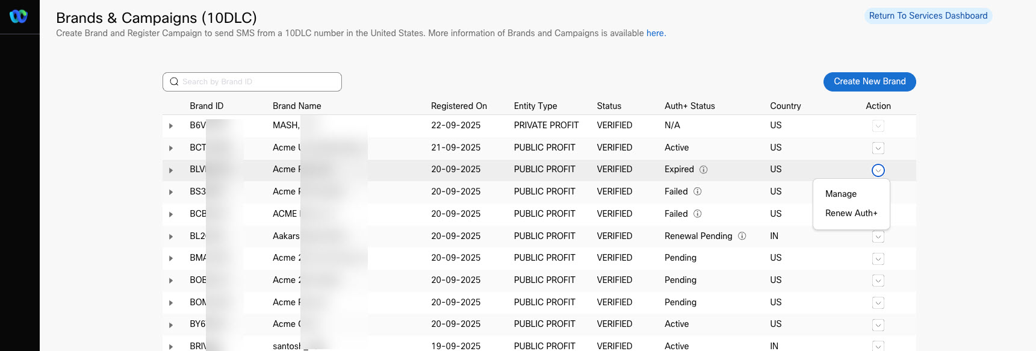1036x351 pixels.
Task: Open the action dropdown for the MASH brand
Action: click(x=878, y=126)
